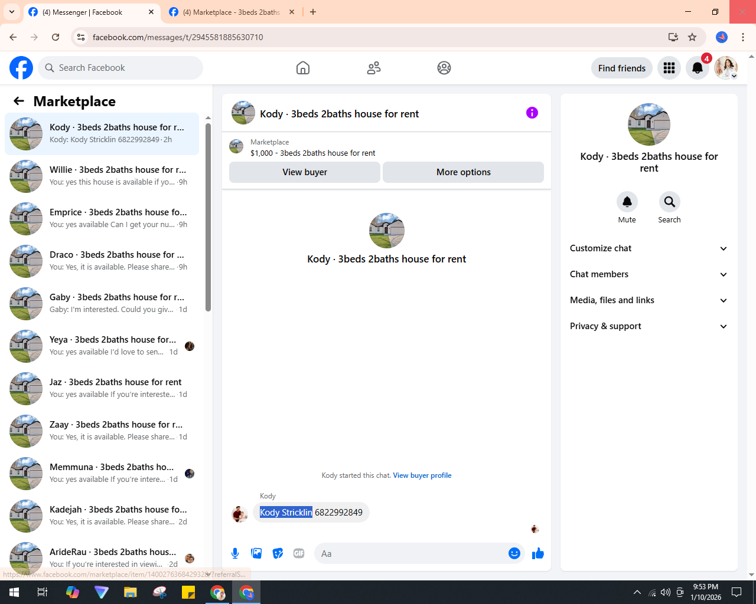Open the Facebook menu grid icon
Image resolution: width=756 pixels, height=604 pixels.
669,68
